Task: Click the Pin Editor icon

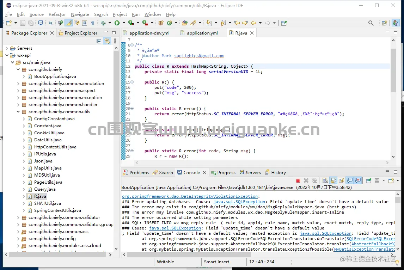Action: [284, 23]
